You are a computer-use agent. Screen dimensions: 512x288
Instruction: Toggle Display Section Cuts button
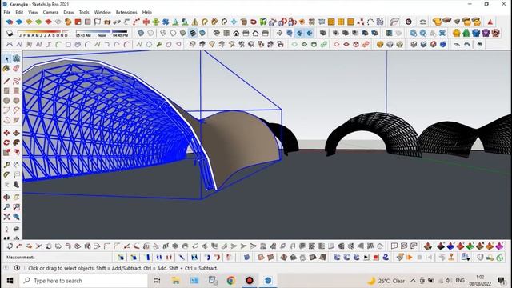299,33
